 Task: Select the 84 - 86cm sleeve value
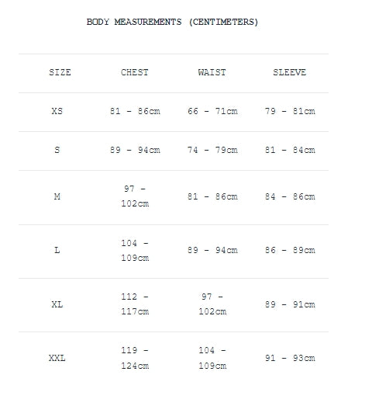[x=290, y=196]
